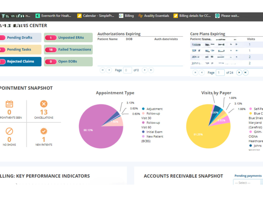Screen dimensions: 263x197
Task: Click the 0 no shows count
Action: coord(9,139)
